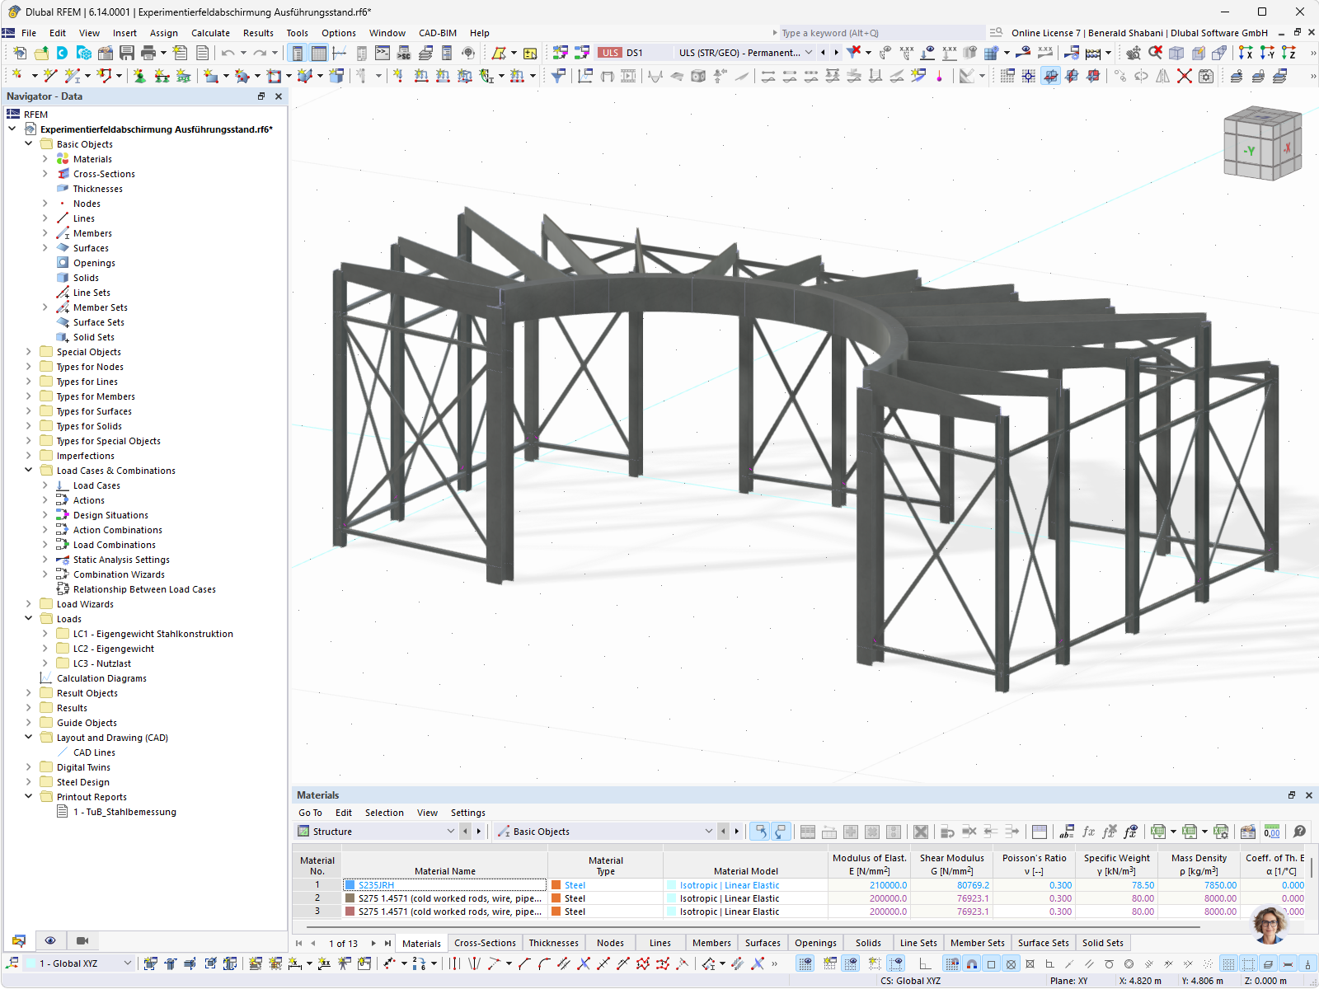Toggle the highlighted clipping plane view icon

pyautogui.click(x=1050, y=76)
